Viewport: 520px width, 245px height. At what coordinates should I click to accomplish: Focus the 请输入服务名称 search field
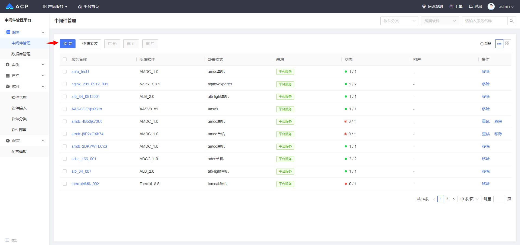point(485,21)
